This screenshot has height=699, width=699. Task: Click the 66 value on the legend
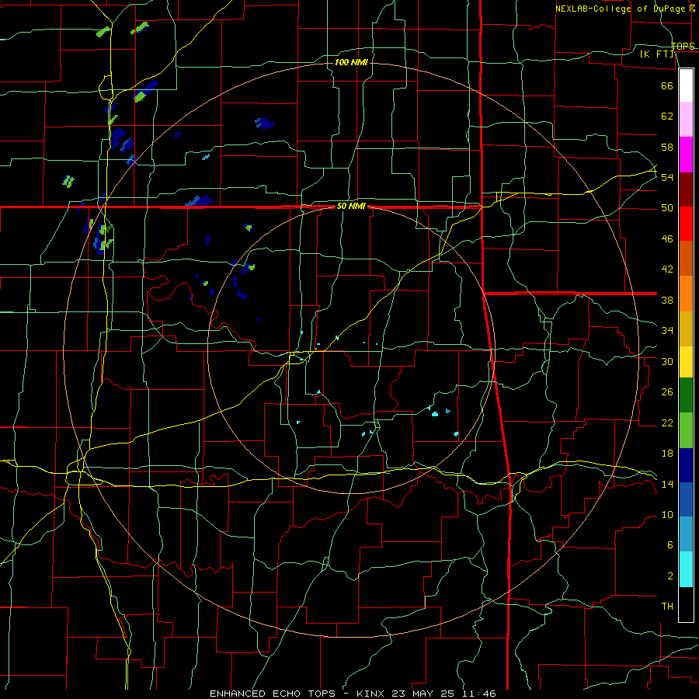pos(667,85)
